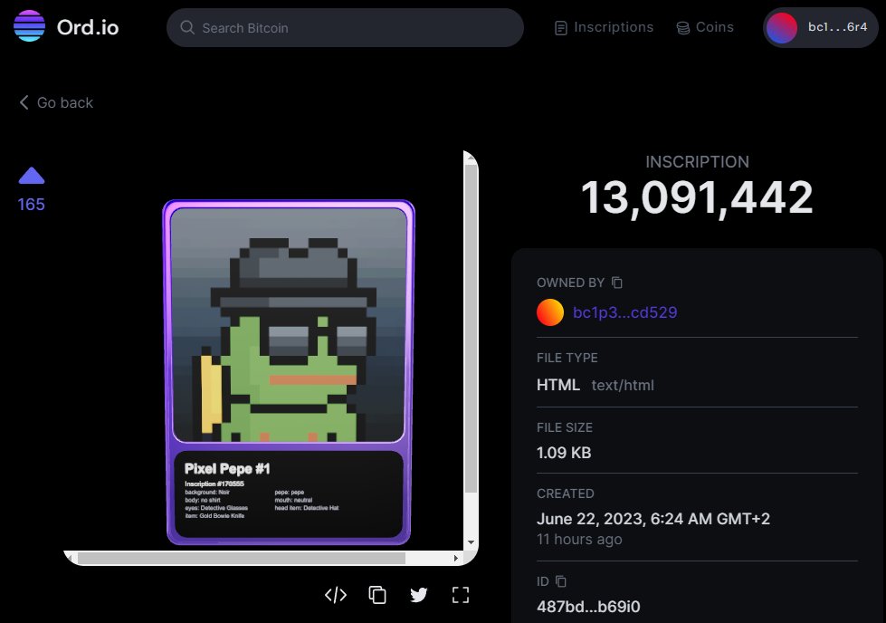Click the FILE TYPE label
Viewport: 886px width, 623px height.
(567, 358)
